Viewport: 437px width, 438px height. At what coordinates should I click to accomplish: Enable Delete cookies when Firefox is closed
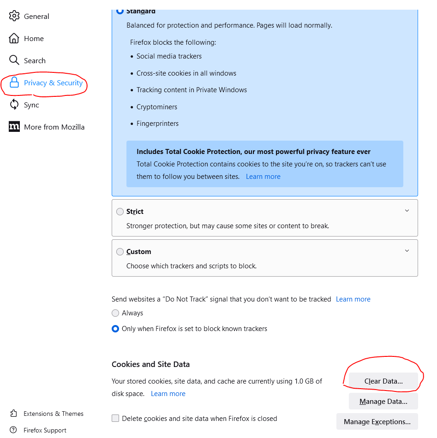point(115,418)
